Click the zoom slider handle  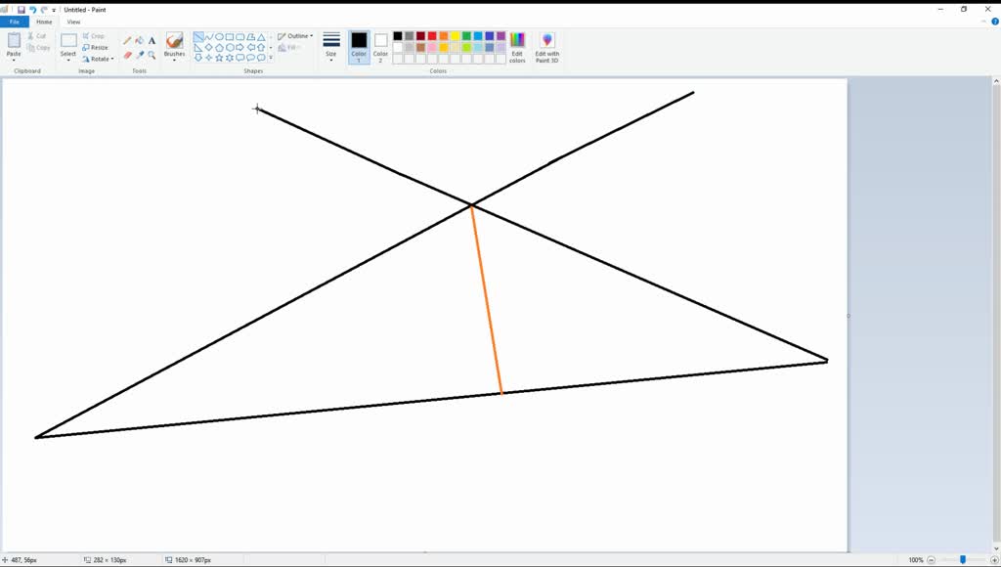963,560
